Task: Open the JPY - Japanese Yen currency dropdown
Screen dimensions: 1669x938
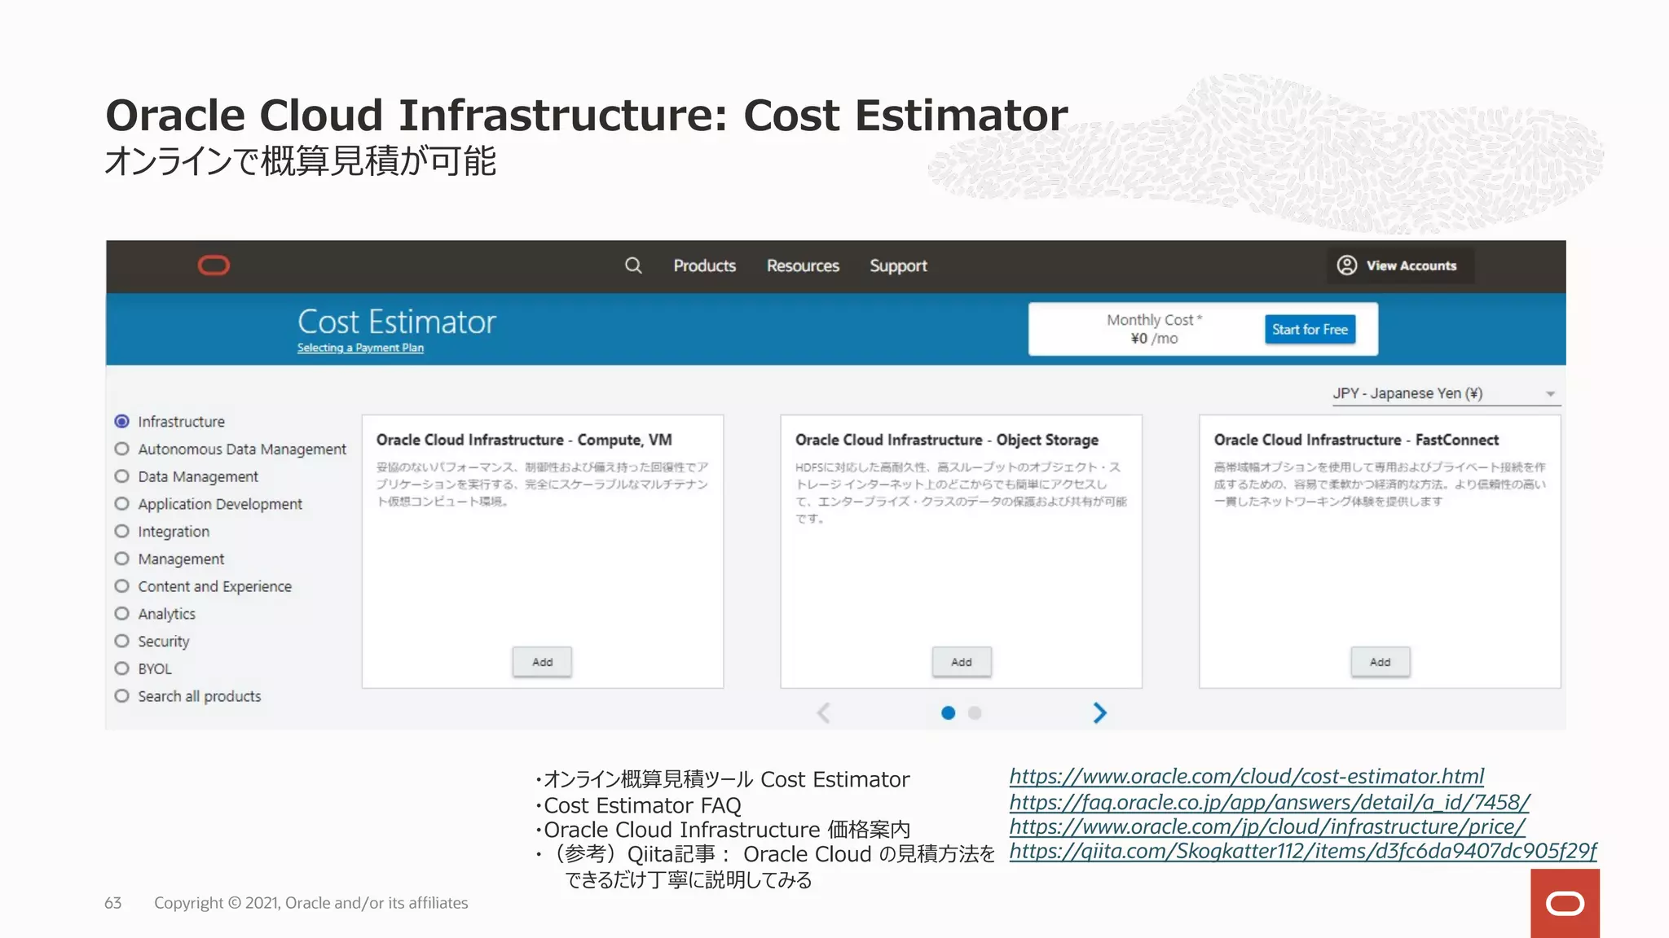Action: (x=1446, y=393)
